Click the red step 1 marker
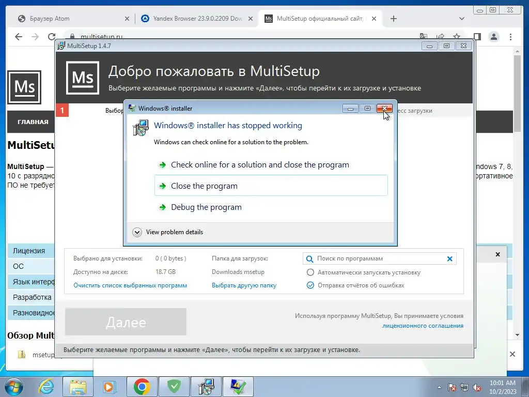This screenshot has width=529, height=397. [x=62, y=111]
